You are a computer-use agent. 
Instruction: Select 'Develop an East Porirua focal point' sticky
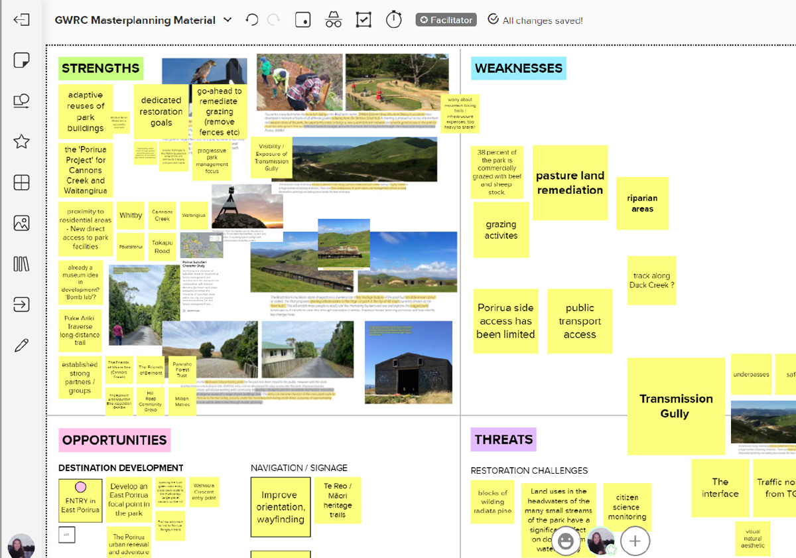(x=129, y=500)
